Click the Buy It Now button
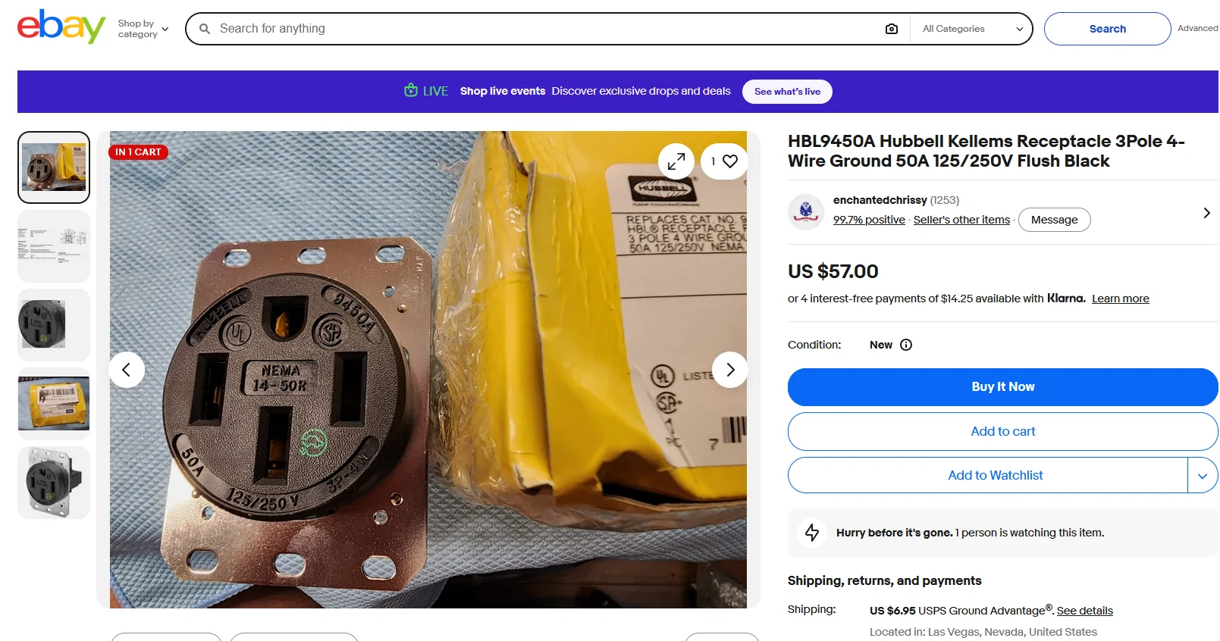This screenshot has width=1220, height=641. 1002,387
